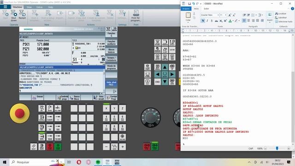Click the HELP key on keypad
The height and width of the screenshot is (166, 295).
(147, 82)
